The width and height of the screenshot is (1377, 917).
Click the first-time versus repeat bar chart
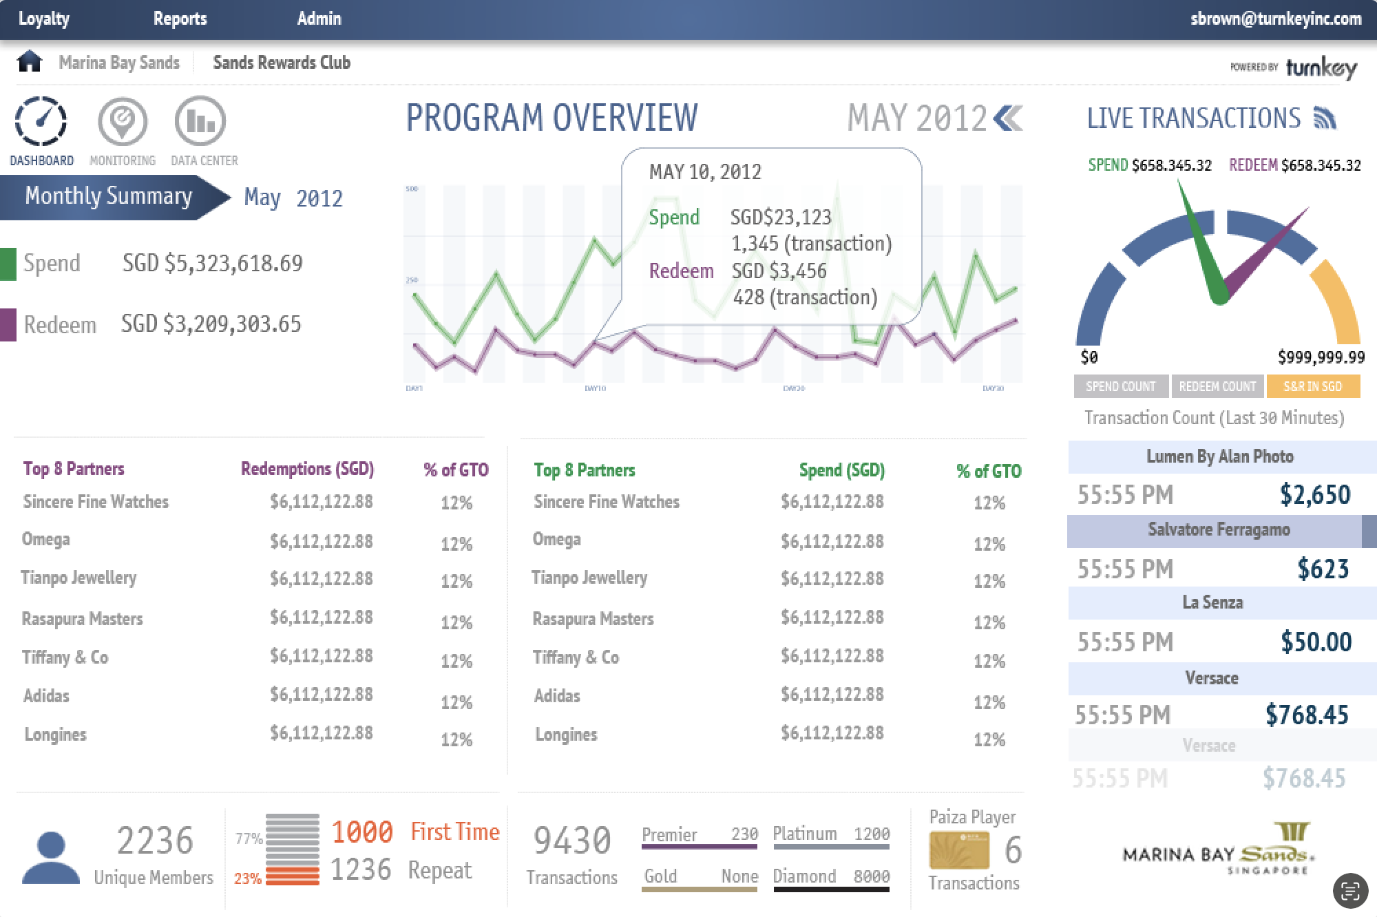pos(293,850)
